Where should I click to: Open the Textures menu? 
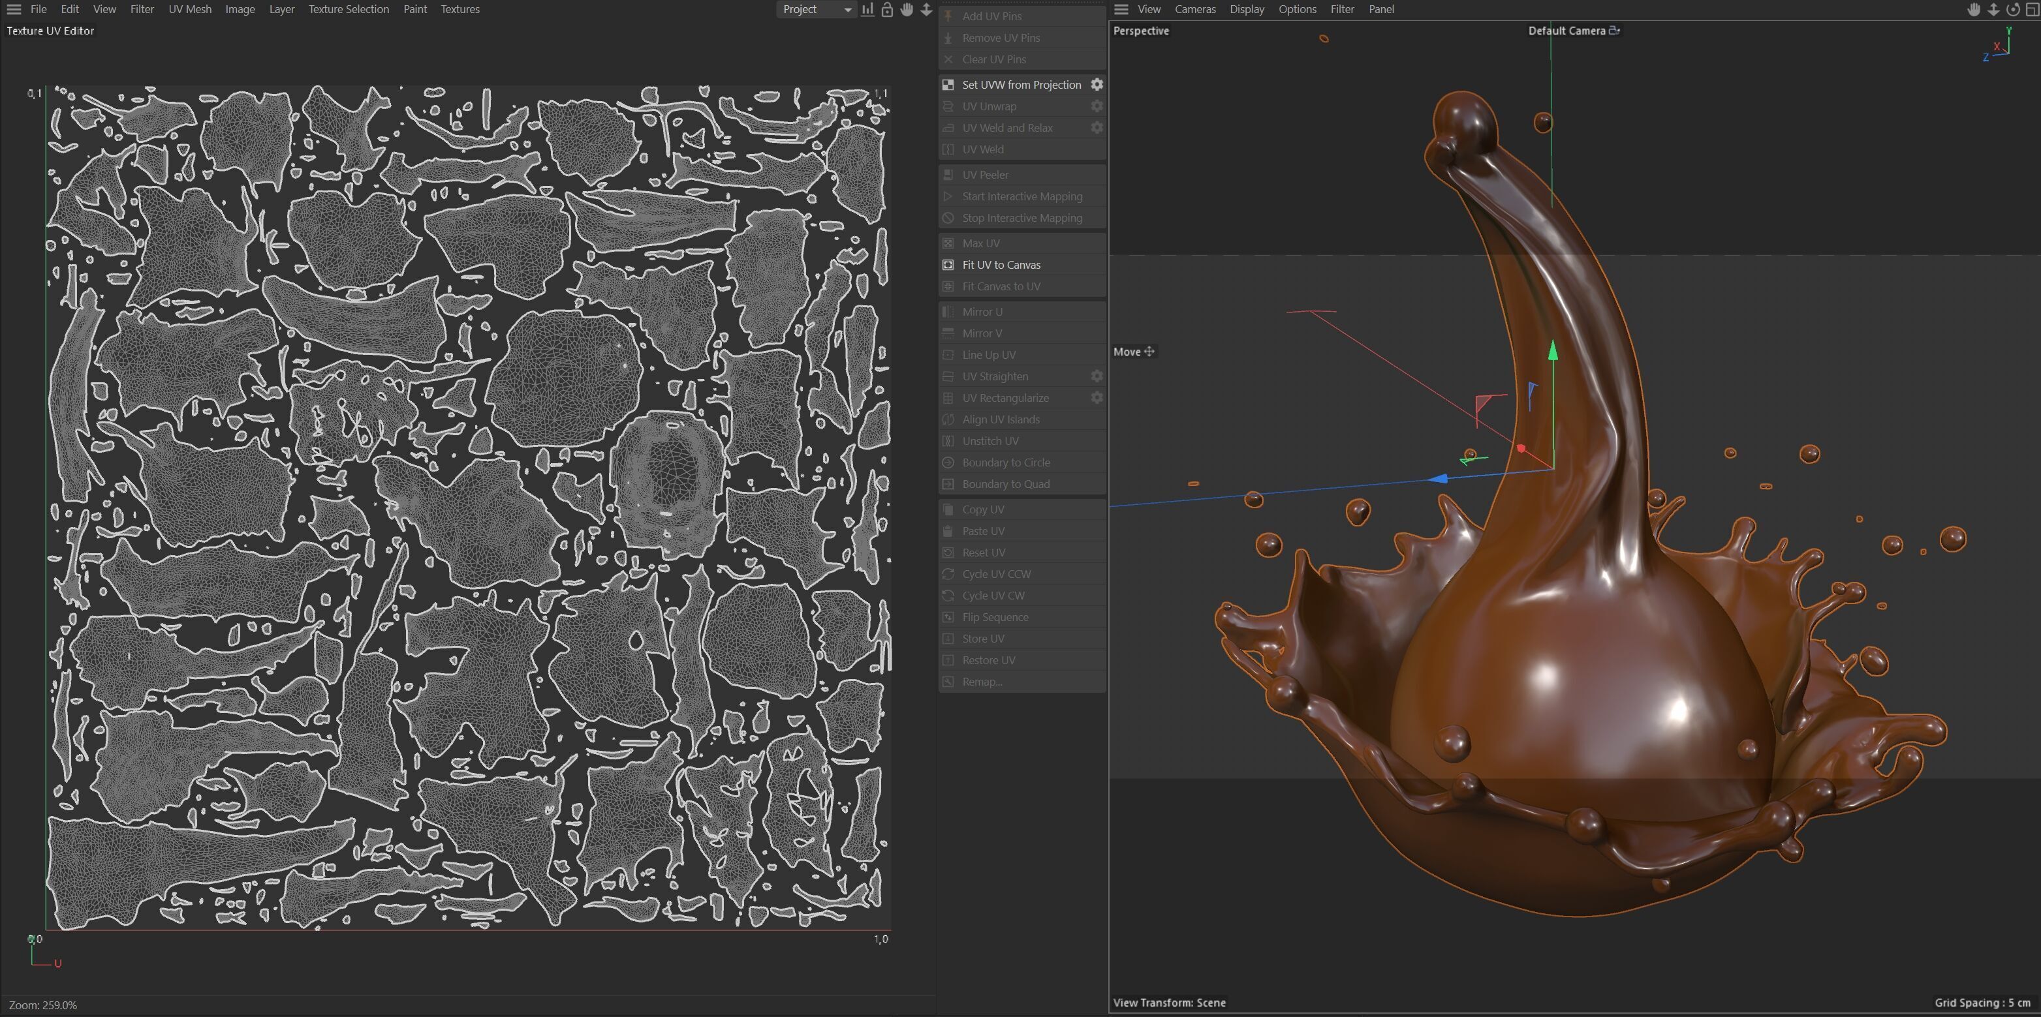[x=460, y=10]
